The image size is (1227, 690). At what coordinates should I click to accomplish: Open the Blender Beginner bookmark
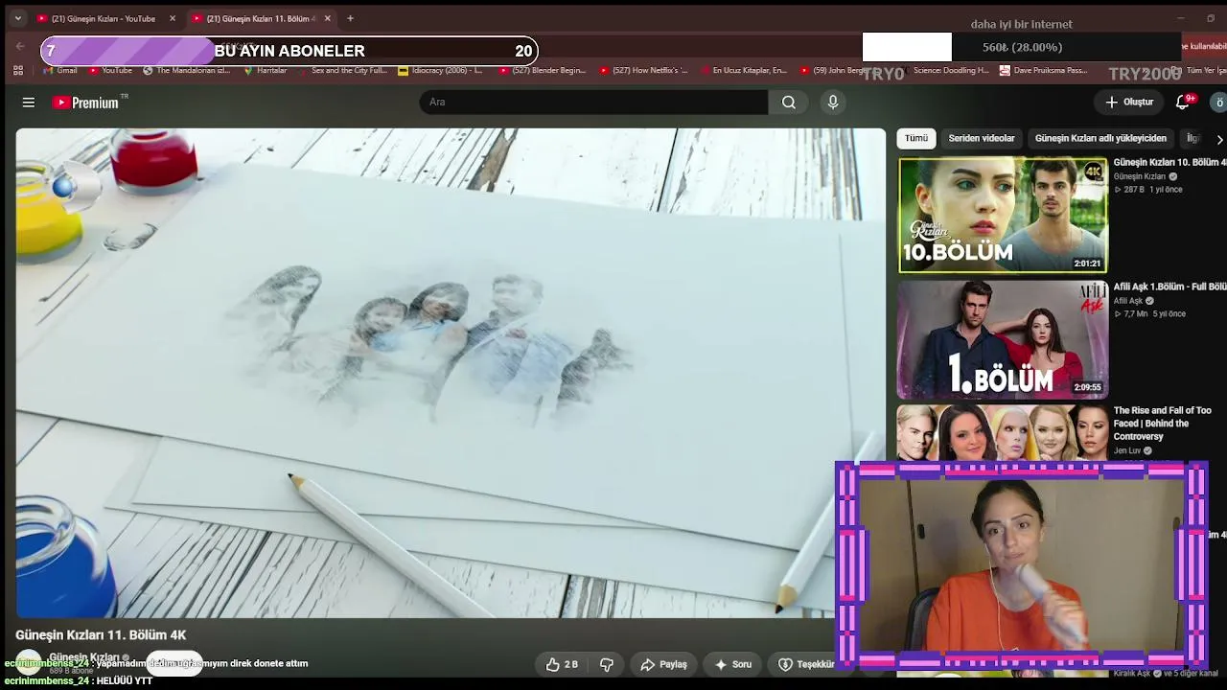(542, 70)
